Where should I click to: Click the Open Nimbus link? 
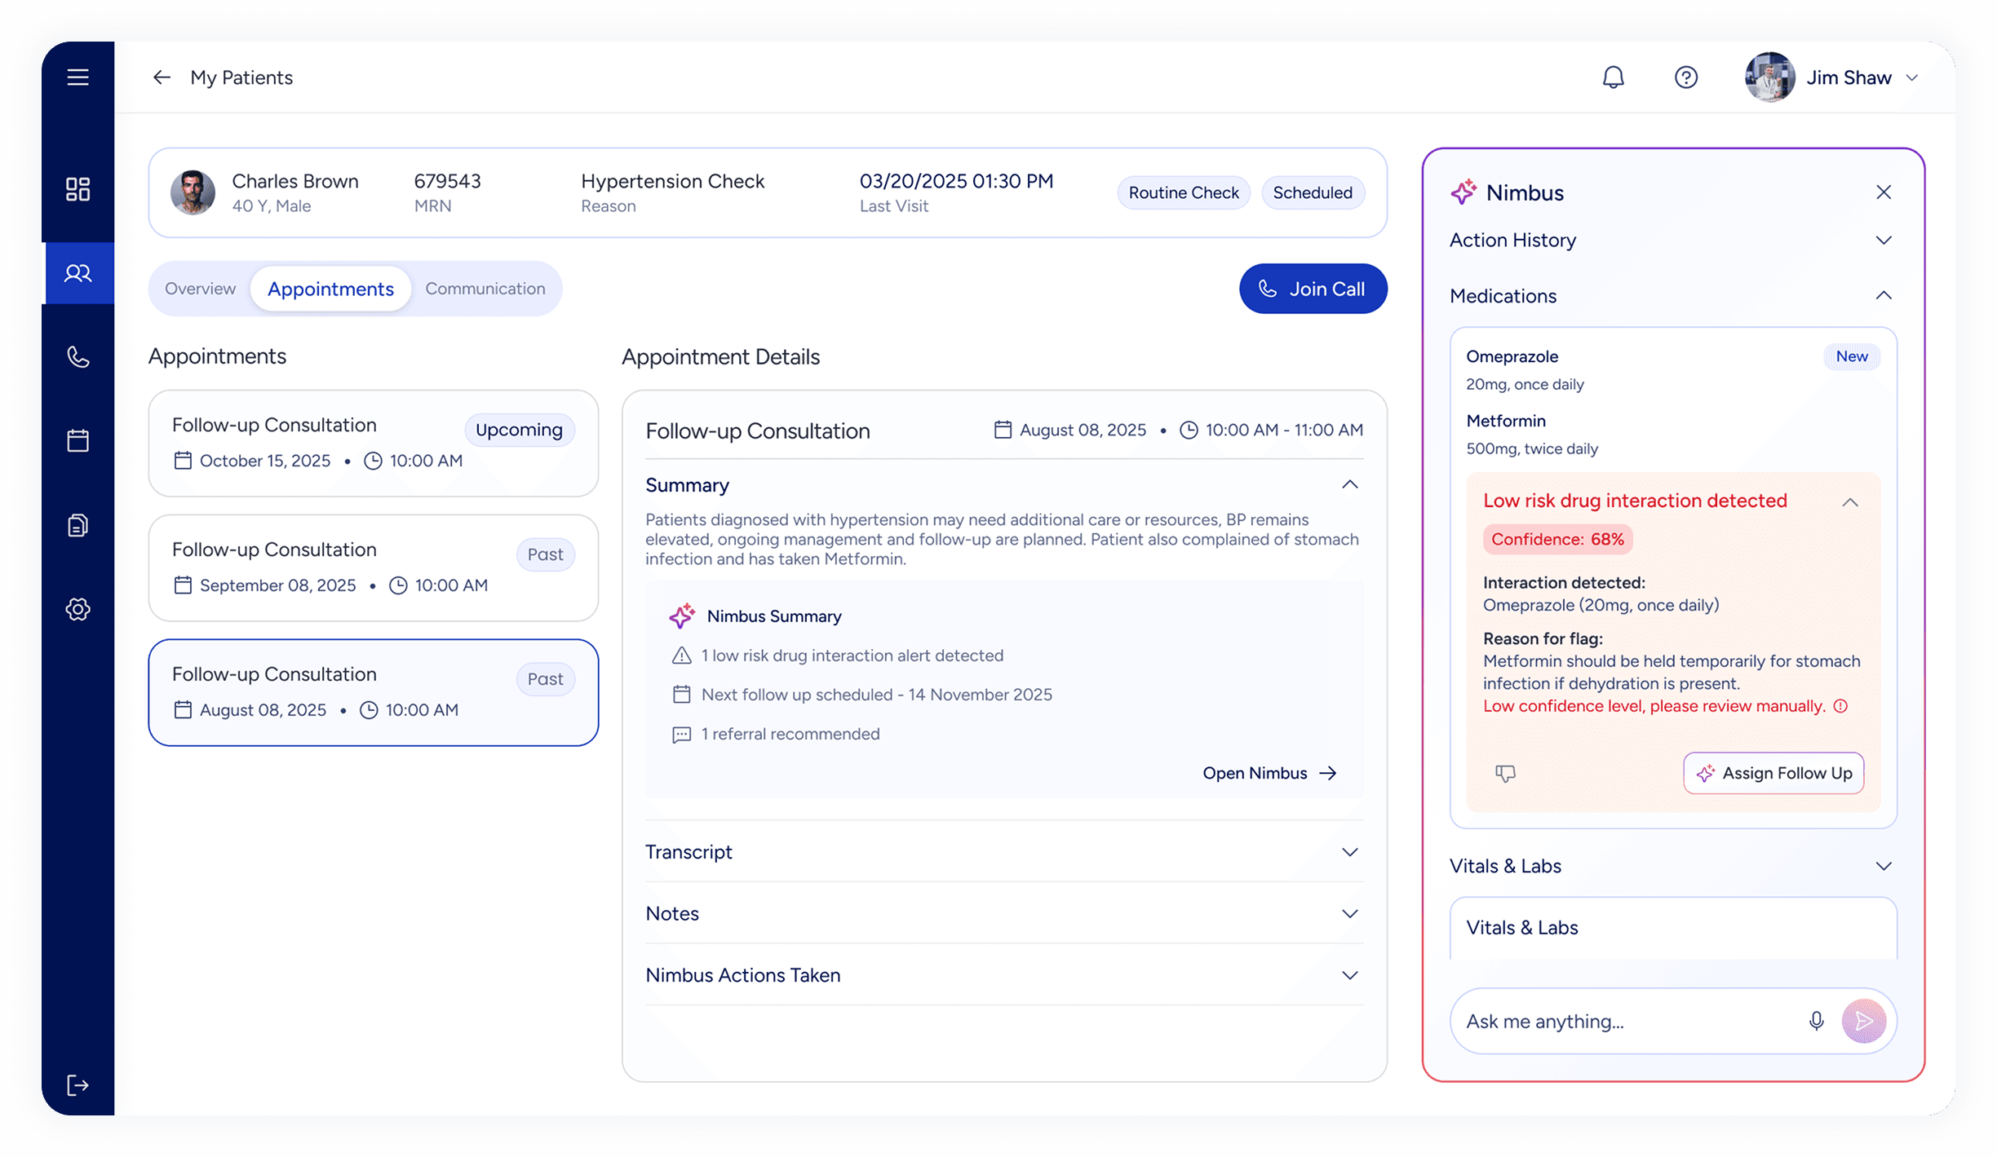[1269, 773]
